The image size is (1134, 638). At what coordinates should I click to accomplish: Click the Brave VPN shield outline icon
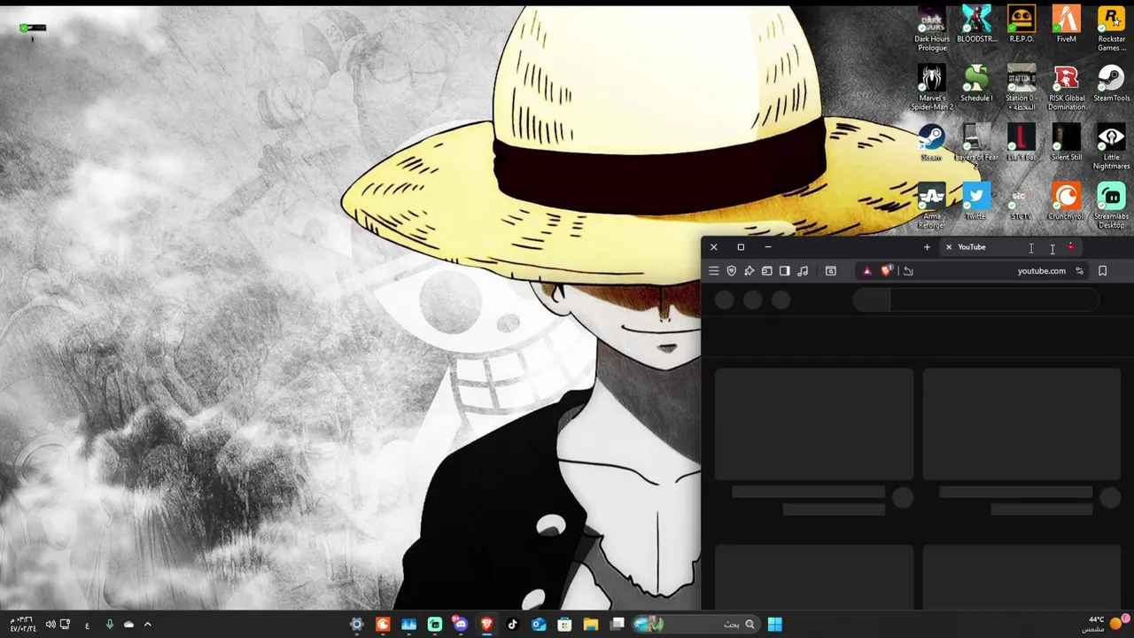731,271
